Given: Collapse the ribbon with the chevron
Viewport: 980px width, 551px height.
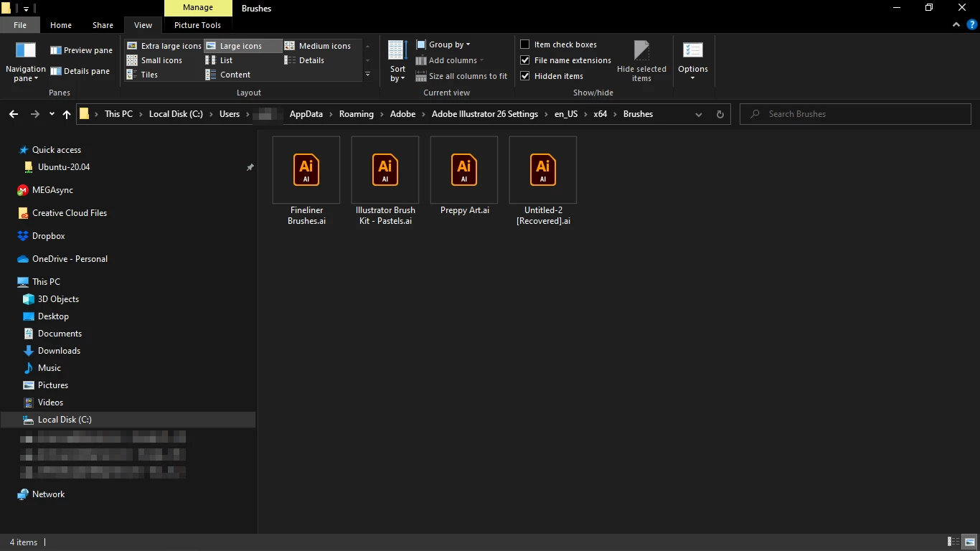Looking at the screenshot, I should point(956,24).
